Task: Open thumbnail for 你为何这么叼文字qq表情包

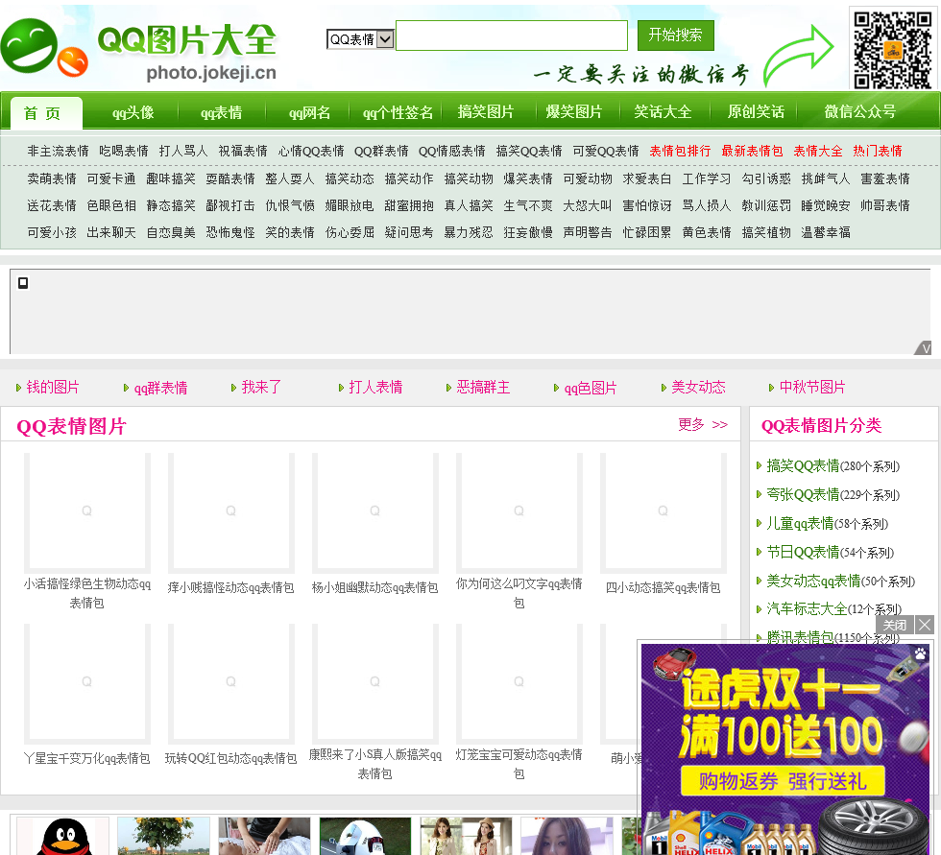Action: (x=519, y=511)
